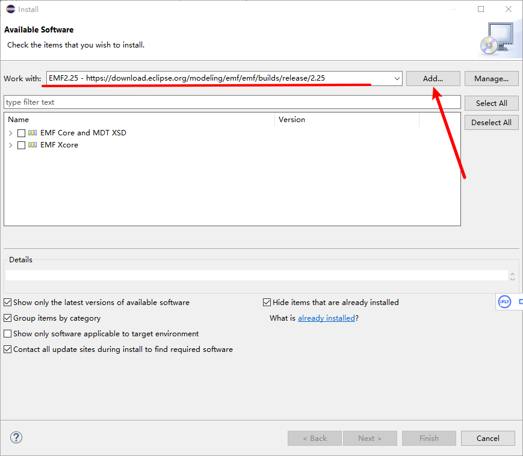Viewport: 523px width, 456px height.
Task: Expand the EMF Core and MDT XSD node
Action: [10, 132]
